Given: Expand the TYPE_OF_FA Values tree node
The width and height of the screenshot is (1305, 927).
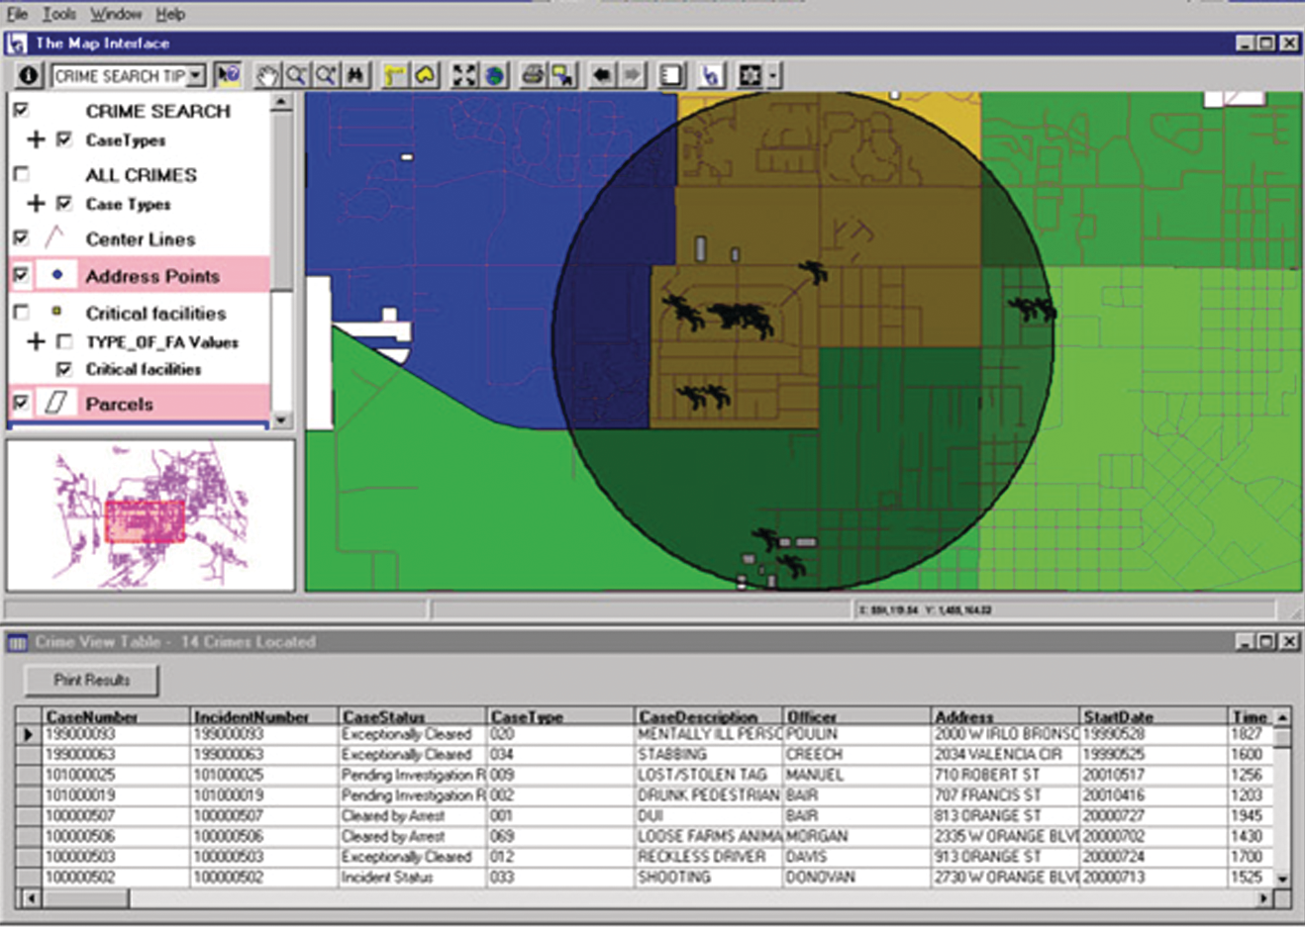Looking at the screenshot, I should (37, 341).
